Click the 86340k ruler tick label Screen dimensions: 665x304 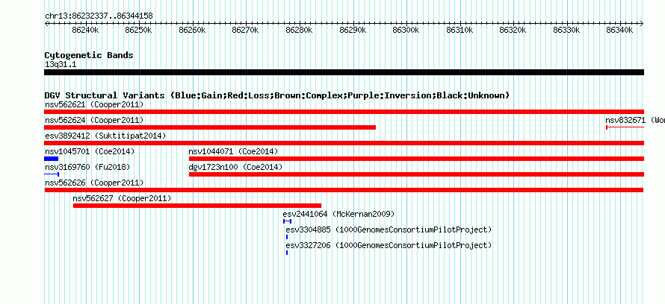point(620,30)
